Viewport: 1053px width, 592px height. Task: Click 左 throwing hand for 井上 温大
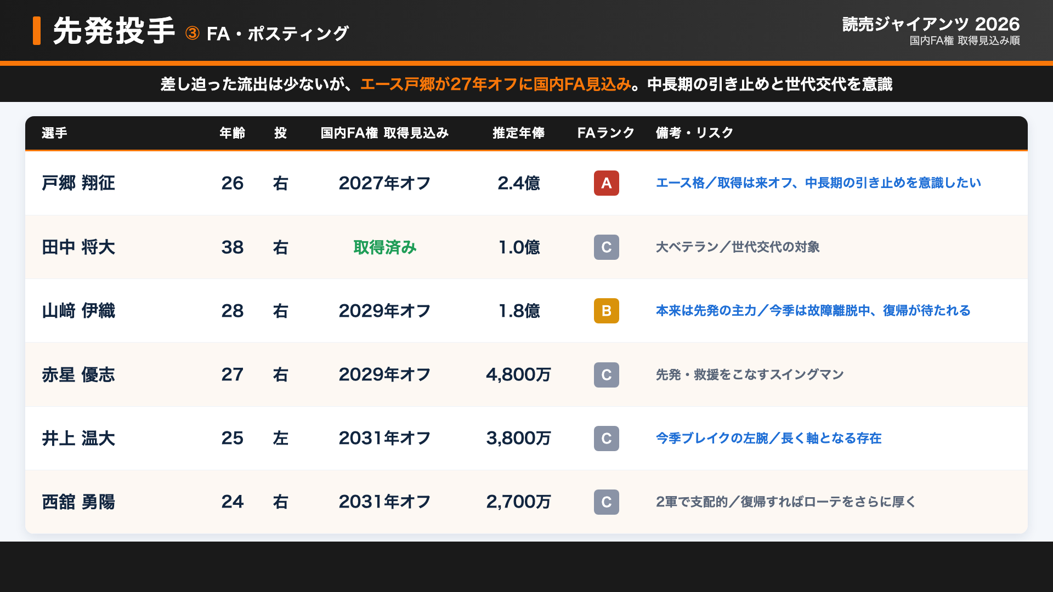pos(281,439)
